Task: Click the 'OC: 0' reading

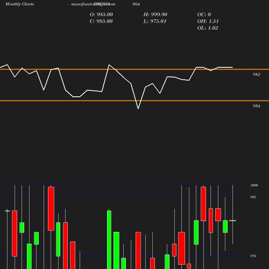Action: (204, 15)
